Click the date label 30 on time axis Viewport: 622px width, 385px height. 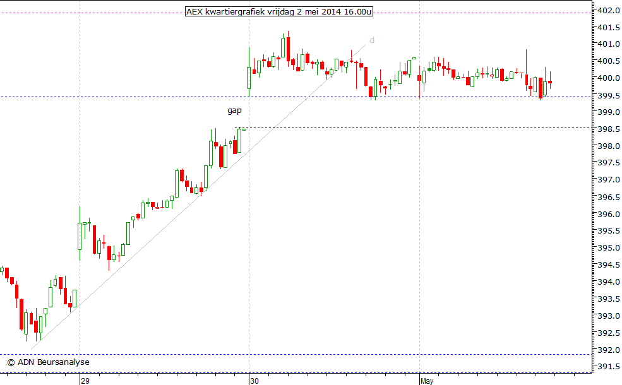pos(254,381)
